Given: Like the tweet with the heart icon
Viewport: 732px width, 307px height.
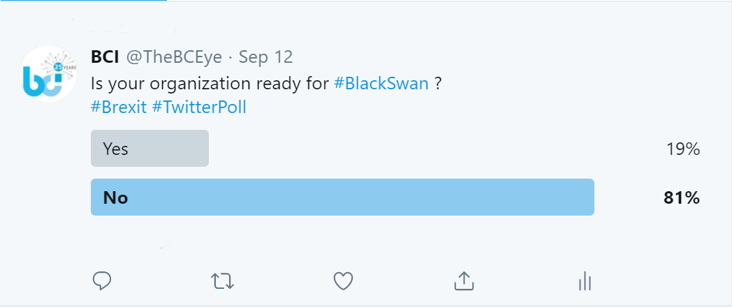Looking at the screenshot, I should point(343,281).
